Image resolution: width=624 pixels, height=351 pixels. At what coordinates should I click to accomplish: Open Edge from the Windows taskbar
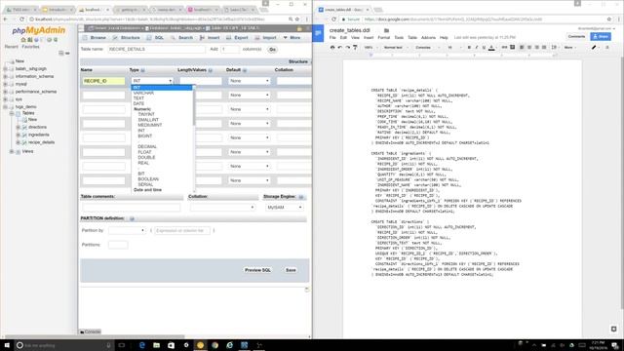(142, 345)
